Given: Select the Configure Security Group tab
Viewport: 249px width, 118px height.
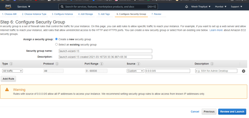Looking at the screenshot, I should 131,14.
